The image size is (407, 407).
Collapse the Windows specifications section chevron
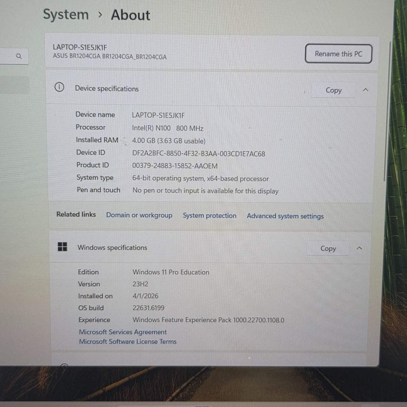[x=359, y=248]
